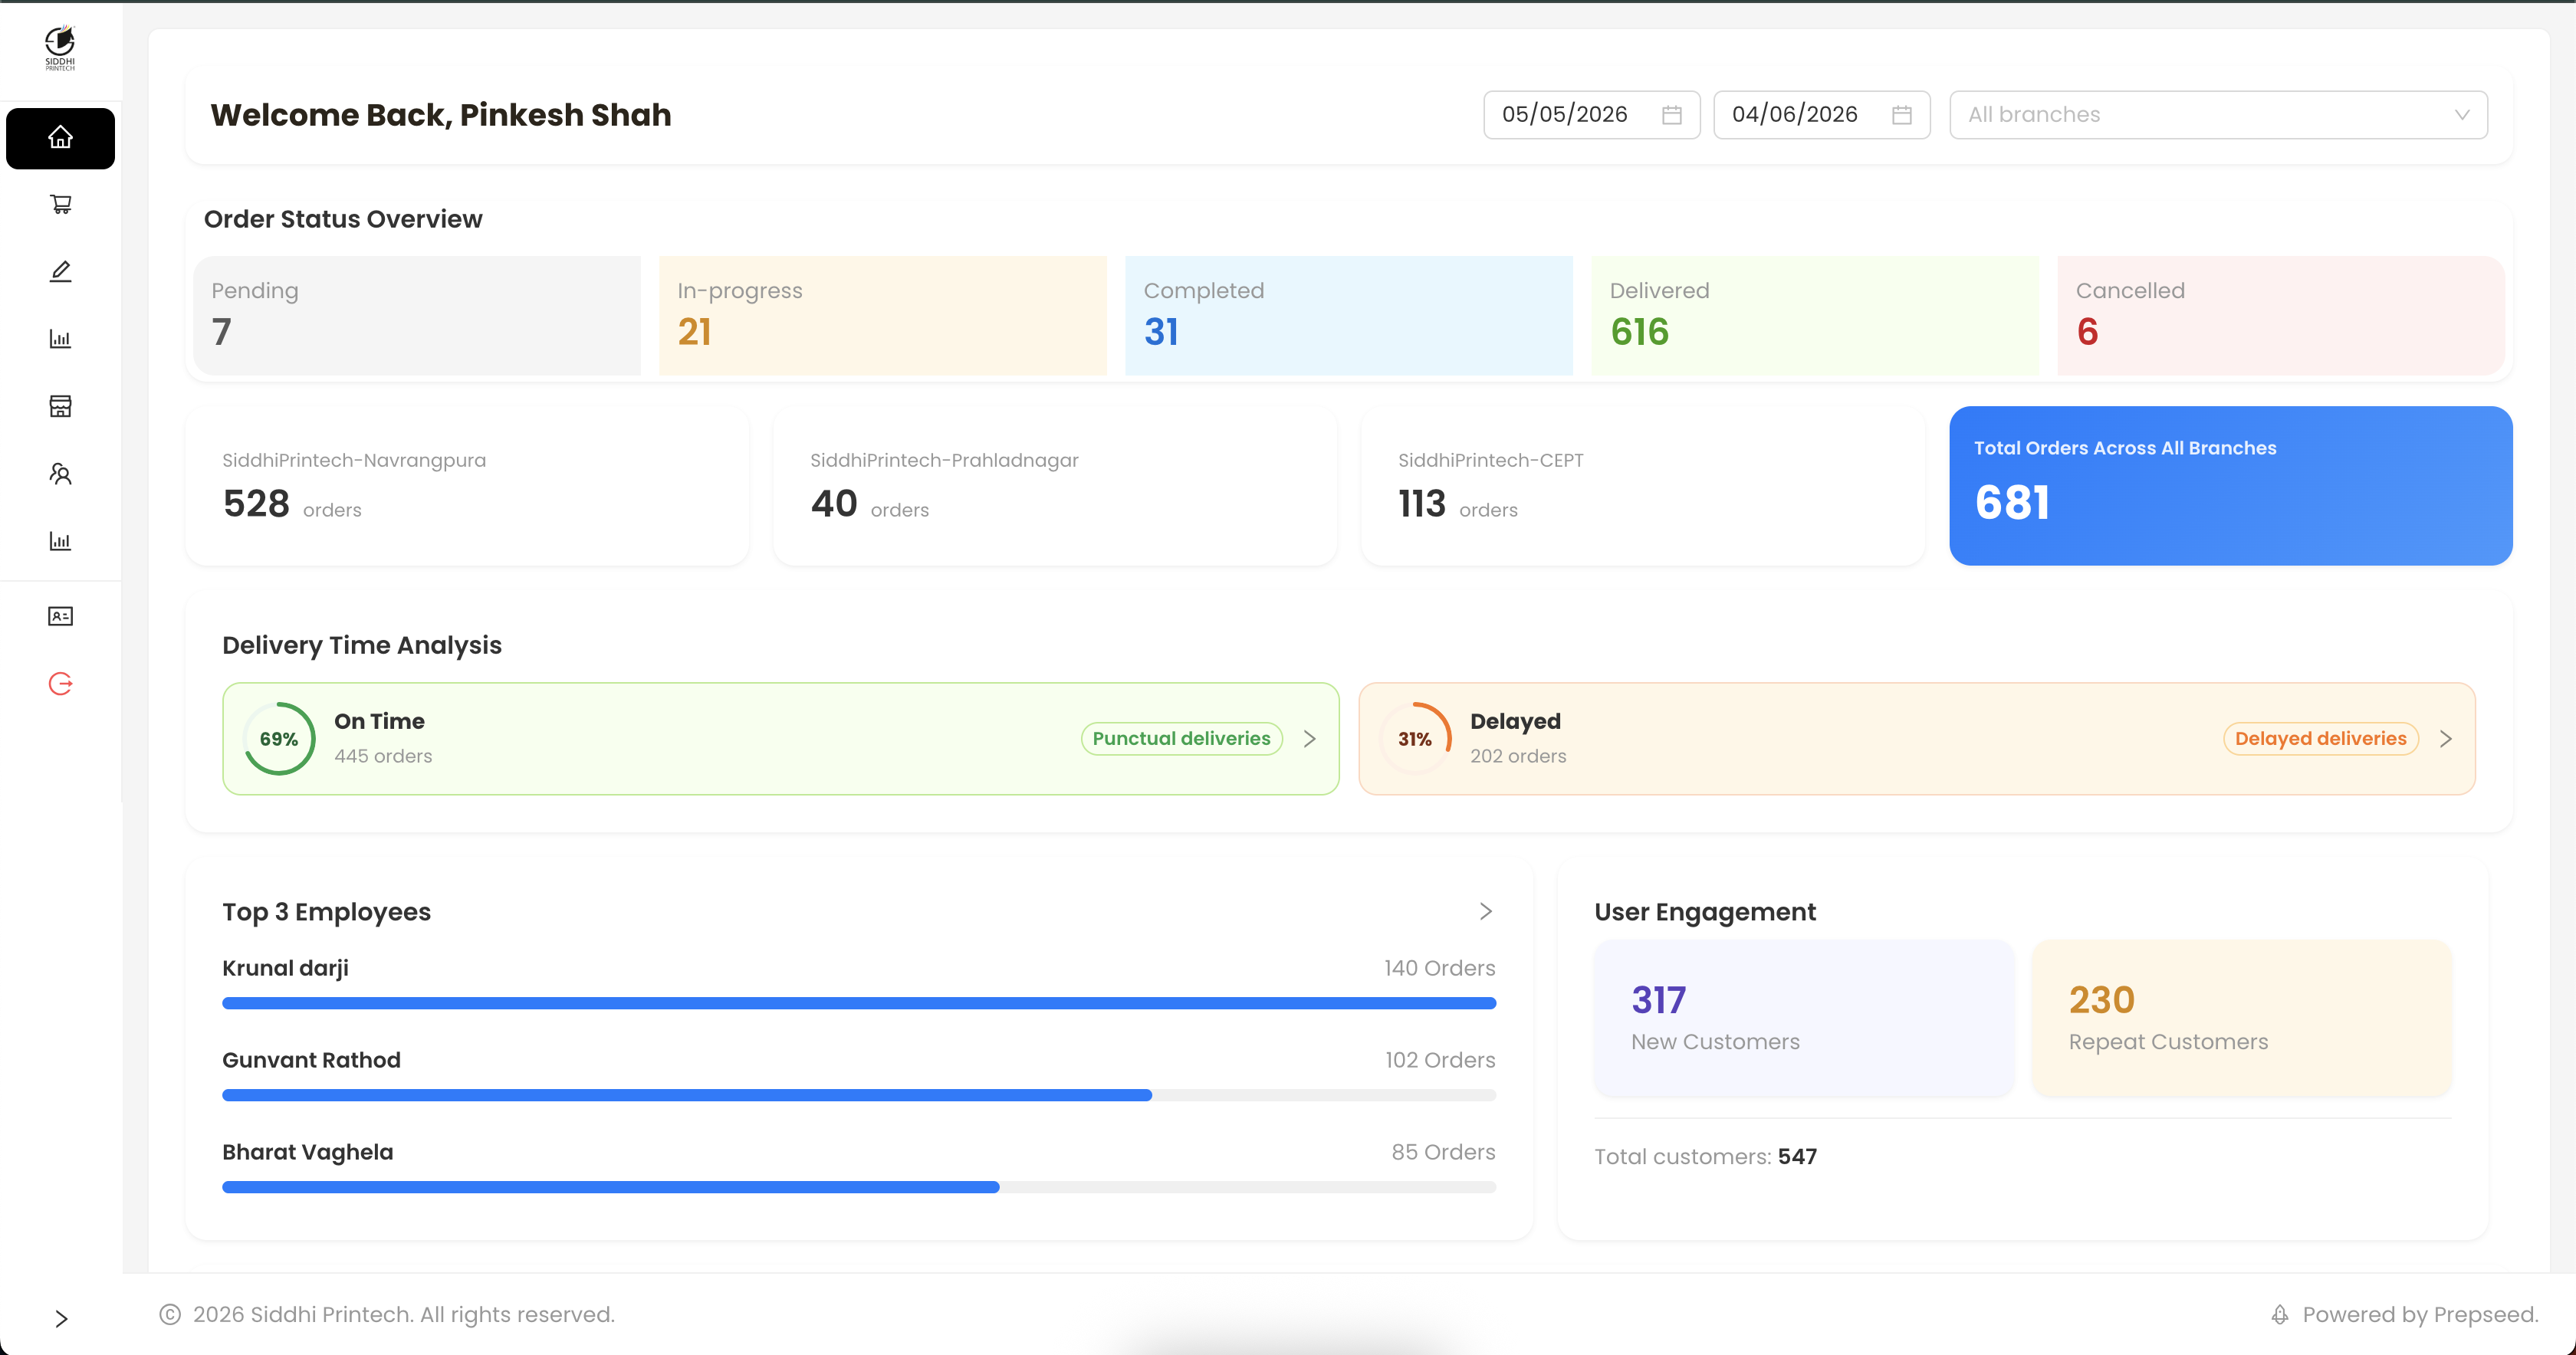This screenshot has height=1355, width=2576.
Task: Click the rocket icon beside Powered by Prepseed
Action: coord(2279,1315)
